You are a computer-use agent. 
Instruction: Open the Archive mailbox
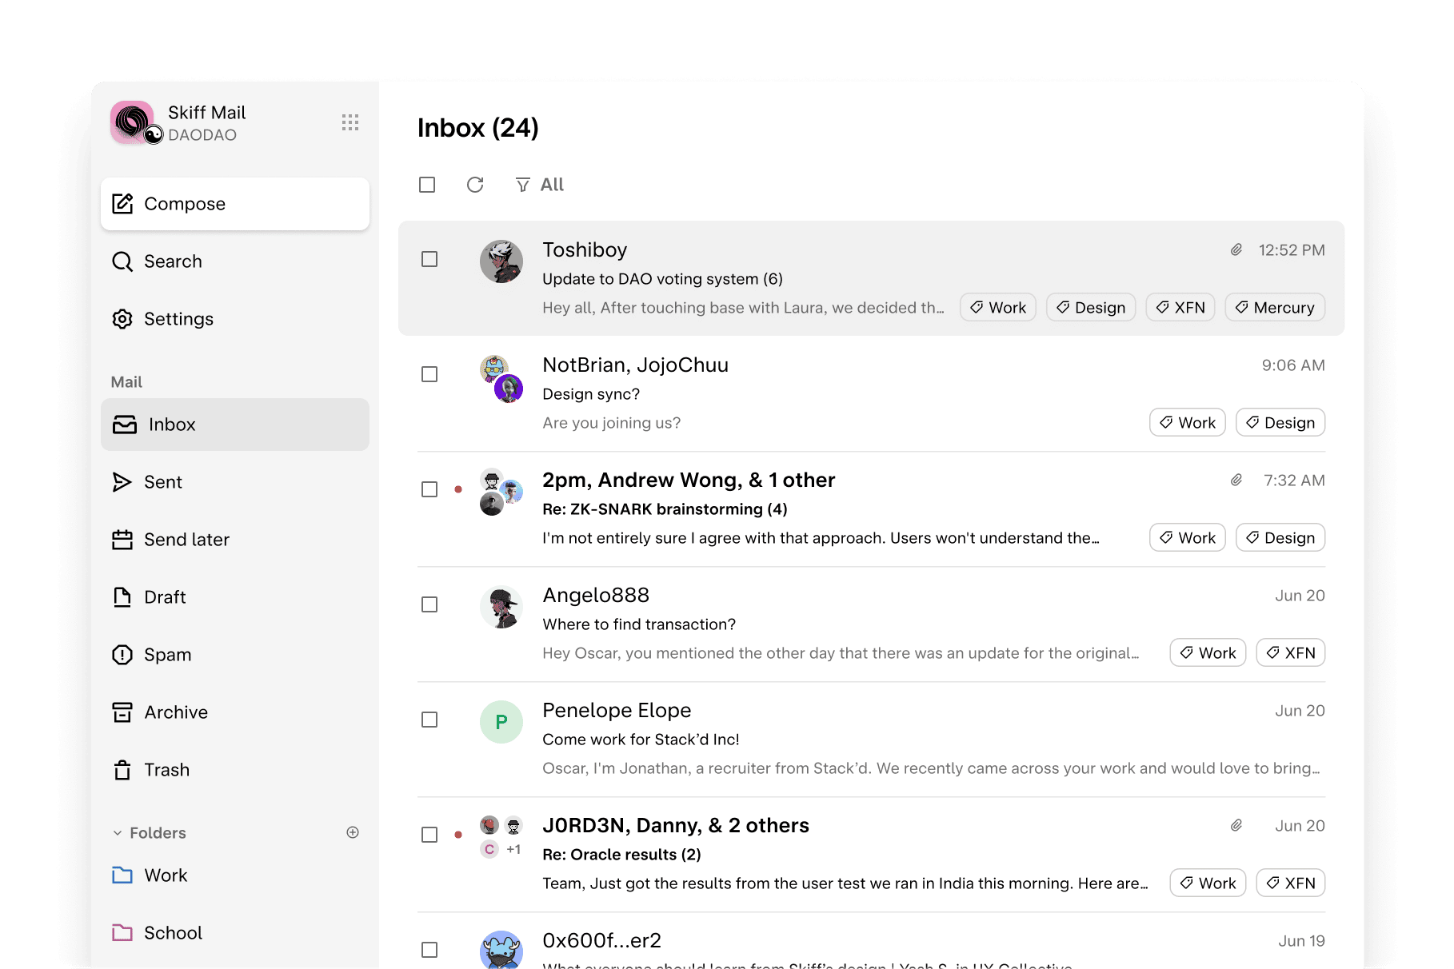(235, 712)
